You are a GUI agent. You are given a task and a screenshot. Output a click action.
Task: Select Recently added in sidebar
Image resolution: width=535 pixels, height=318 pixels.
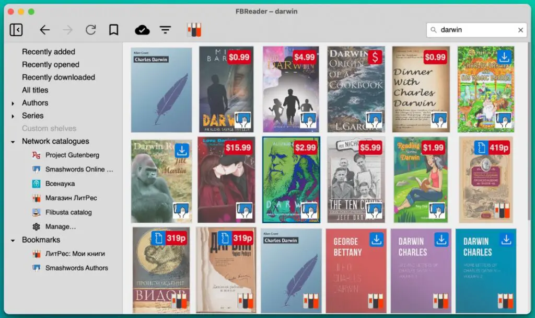click(x=49, y=52)
